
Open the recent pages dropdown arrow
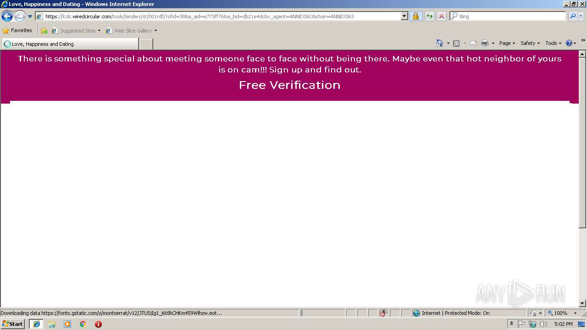(x=30, y=16)
